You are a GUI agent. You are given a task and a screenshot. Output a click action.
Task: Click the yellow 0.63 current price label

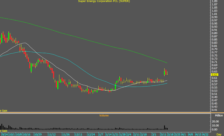tap(215, 75)
